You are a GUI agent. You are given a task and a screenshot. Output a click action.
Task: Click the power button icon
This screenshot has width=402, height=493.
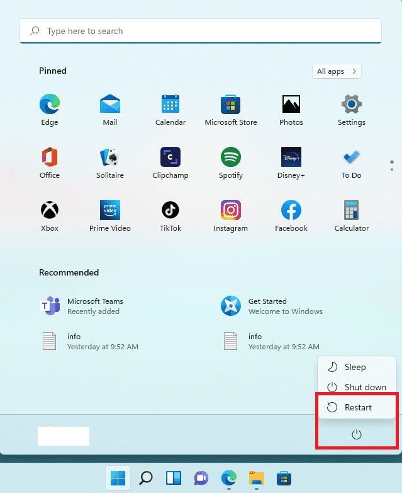pyautogui.click(x=357, y=434)
